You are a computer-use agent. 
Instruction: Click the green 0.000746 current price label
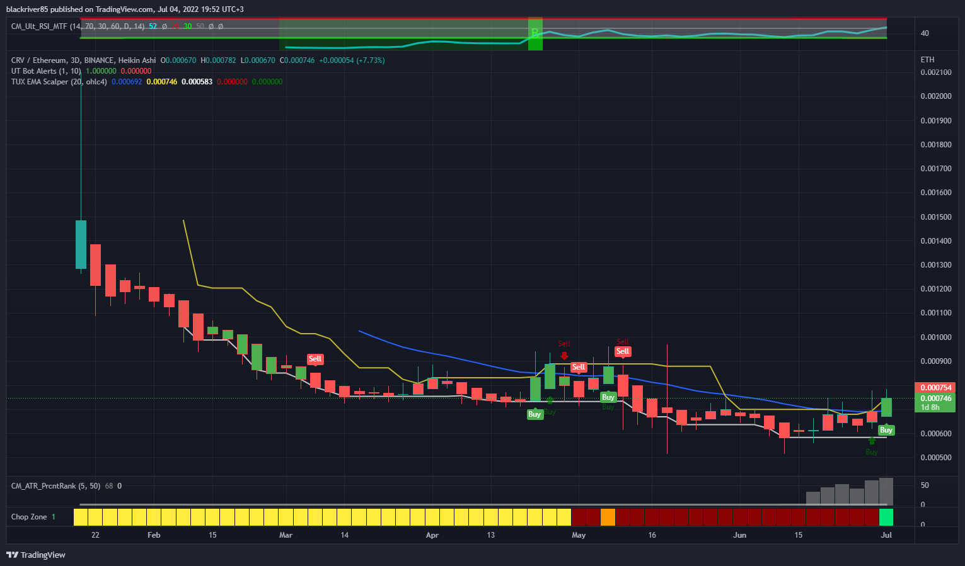935,399
